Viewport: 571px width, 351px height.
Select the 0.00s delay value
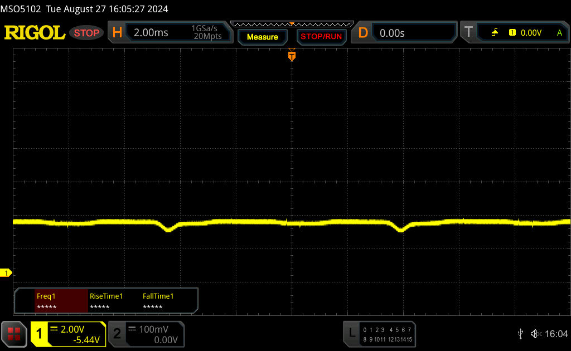(392, 33)
